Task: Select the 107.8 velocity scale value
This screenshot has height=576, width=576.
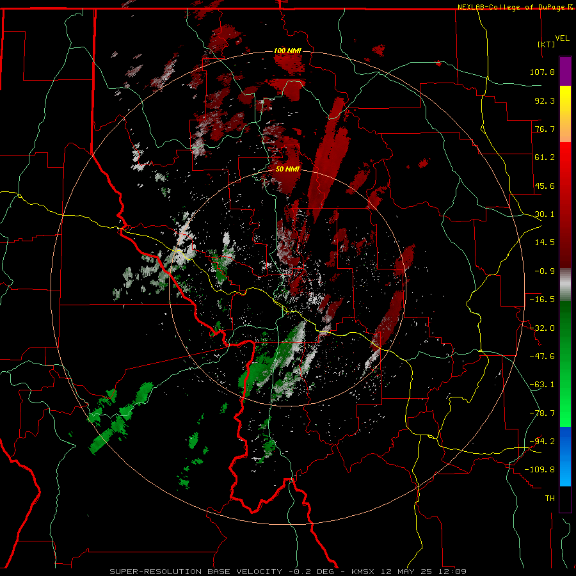Action: 542,72
